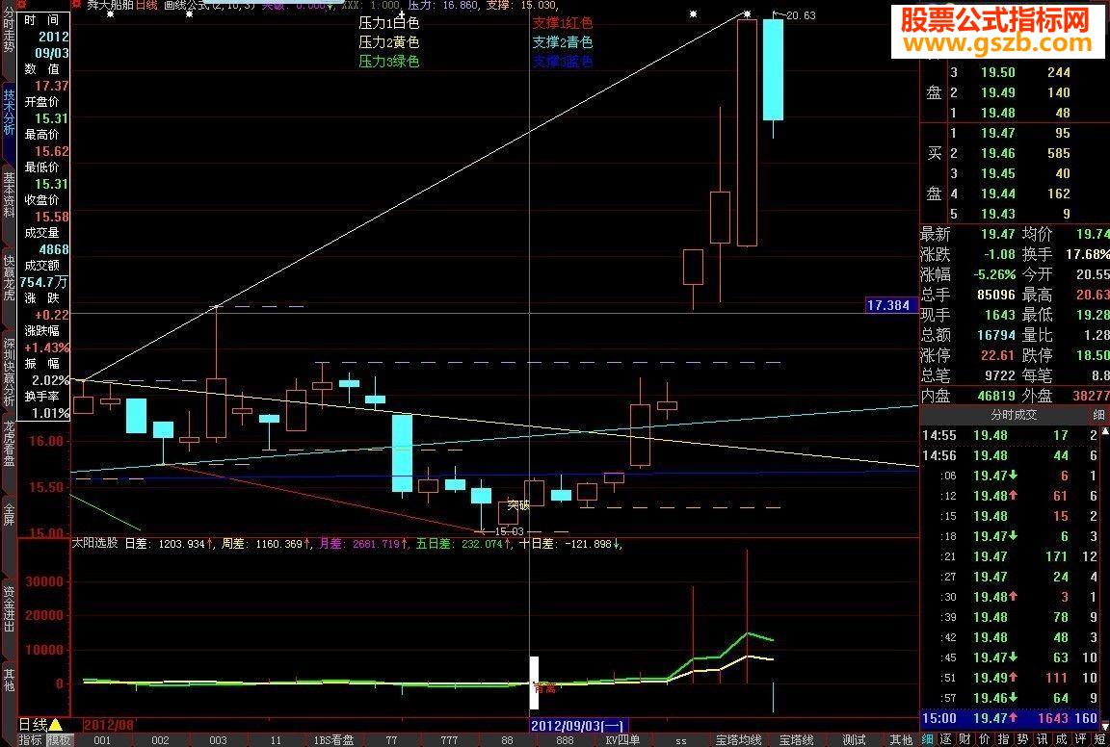
Task: Choose template 11 in bottom bar
Action: click(277, 740)
